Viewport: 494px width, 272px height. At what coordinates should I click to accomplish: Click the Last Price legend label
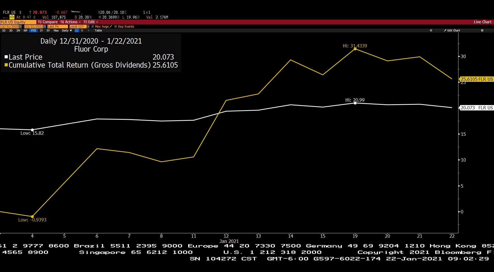25,57
